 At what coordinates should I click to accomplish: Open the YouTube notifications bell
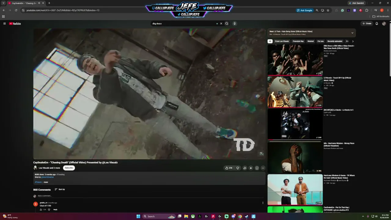click(x=377, y=24)
